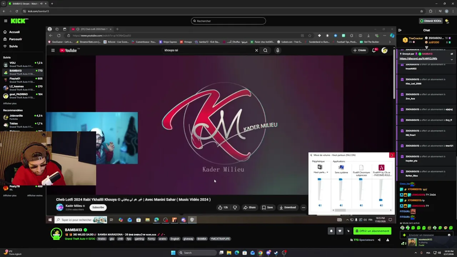Collapse recommendations with Afficher moins
This screenshot has height=257, width=457.
tap(35, 196)
